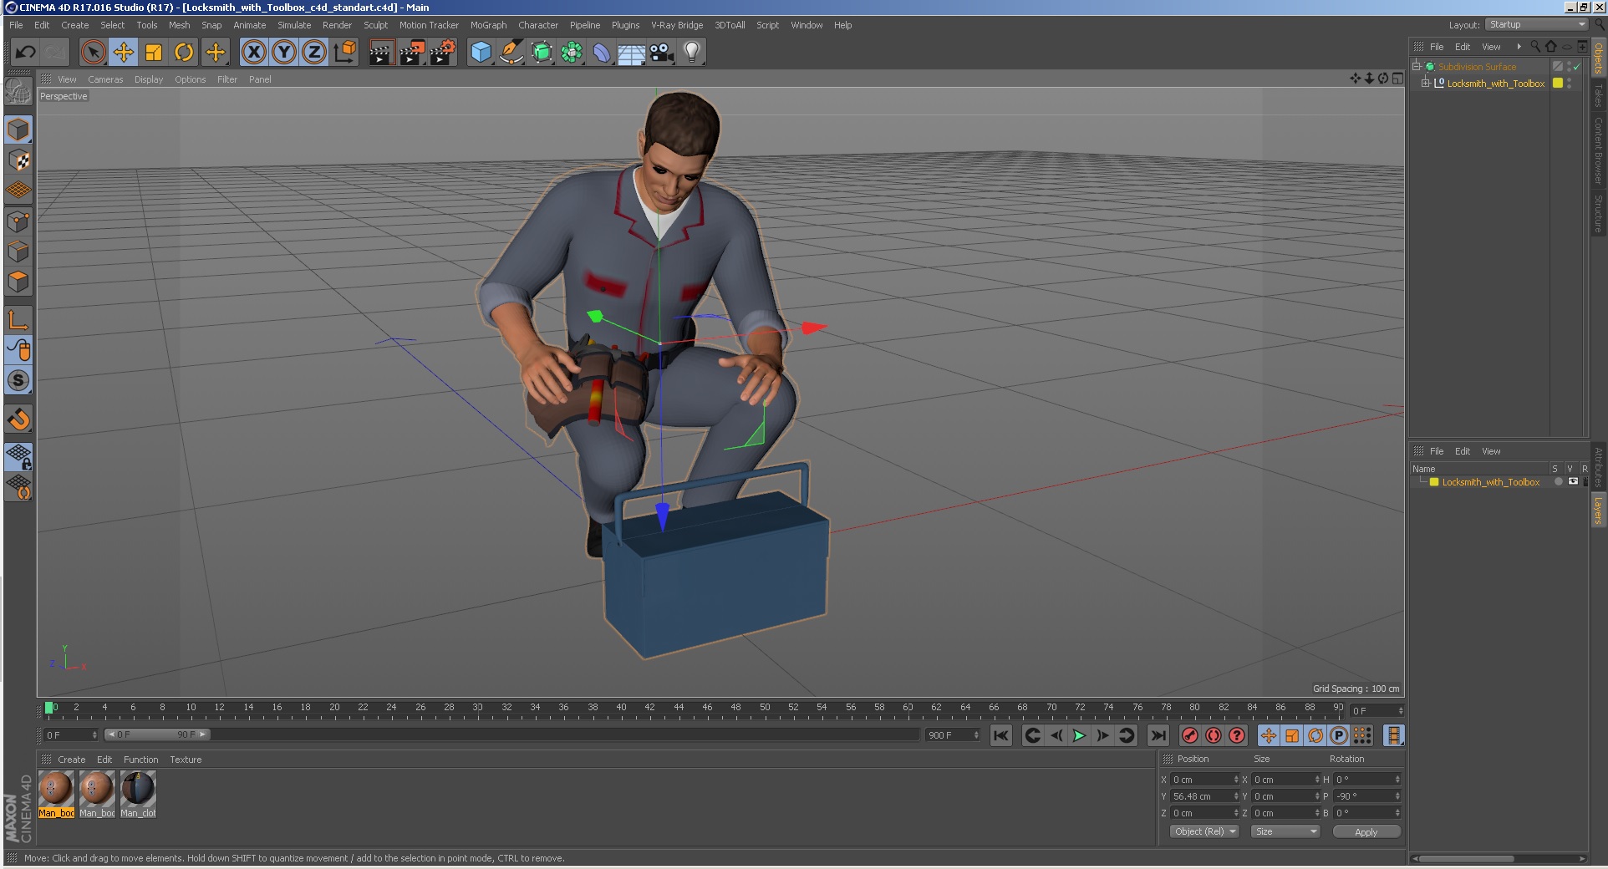The height and width of the screenshot is (869, 1608).
Task: Toggle Subdivision Surface enable checkmark
Action: tap(1576, 67)
